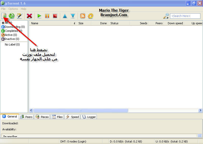
Task: Select No Label (0) entry
Action: (12, 44)
